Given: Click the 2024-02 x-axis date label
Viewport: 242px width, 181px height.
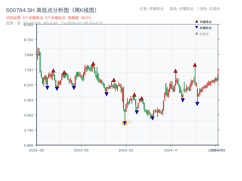Looking at the screenshot, I should (126, 150).
